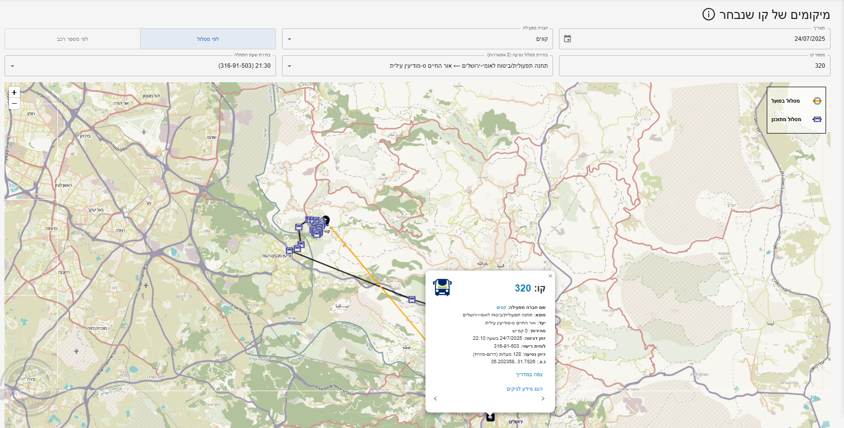Click the 'מסלול מתוכנן' legend label
The image size is (844, 428).
coord(786,120)
